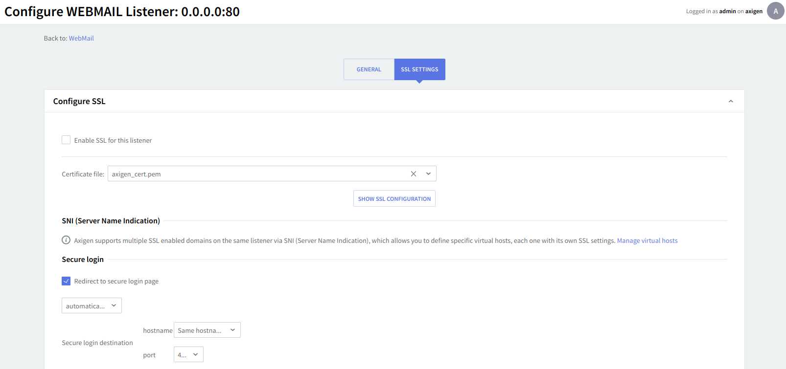Screen dimensions: 786x369
Task: Expand the hostname dropdown
Action: coord(207,330)
